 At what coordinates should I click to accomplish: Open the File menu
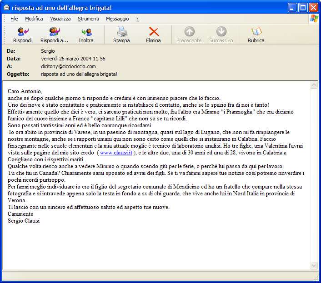(x=14, y=19)
